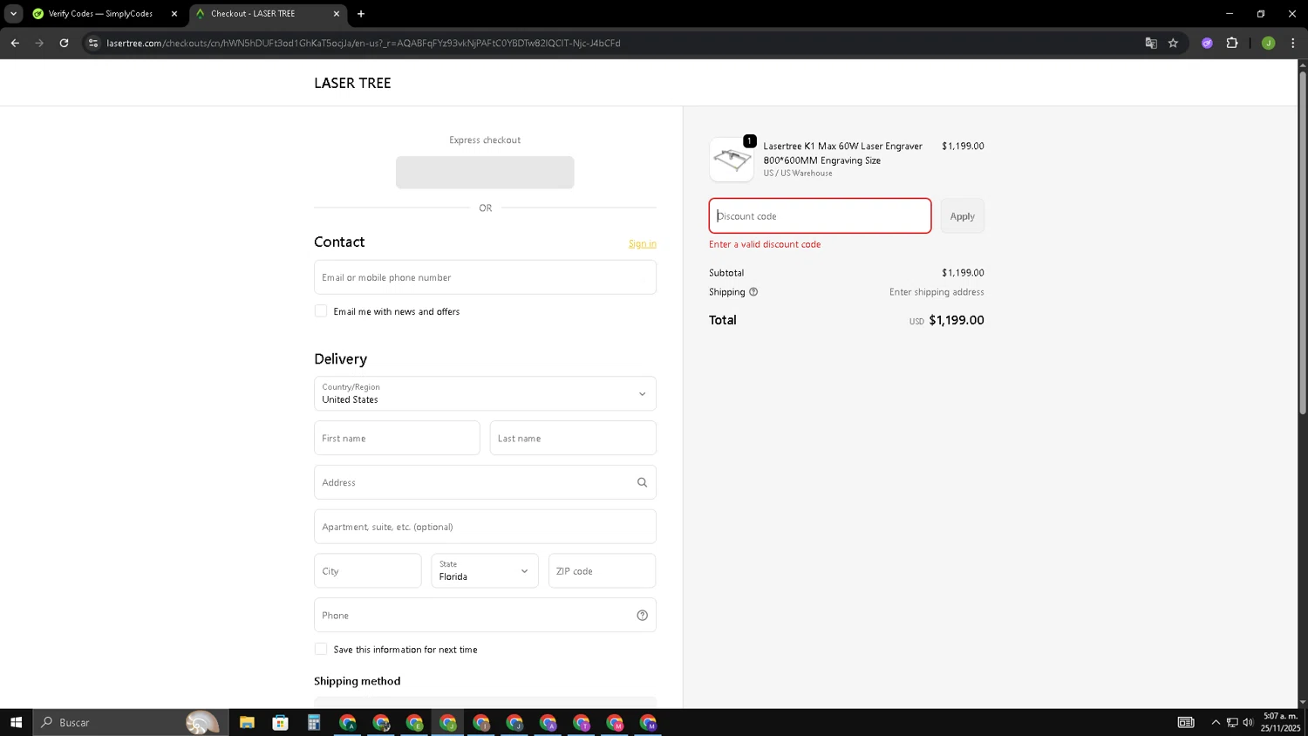Viewport: 1308px width, 736px height.
Task: Open the Windows Start menu
Action: click(x=16, y=722)
